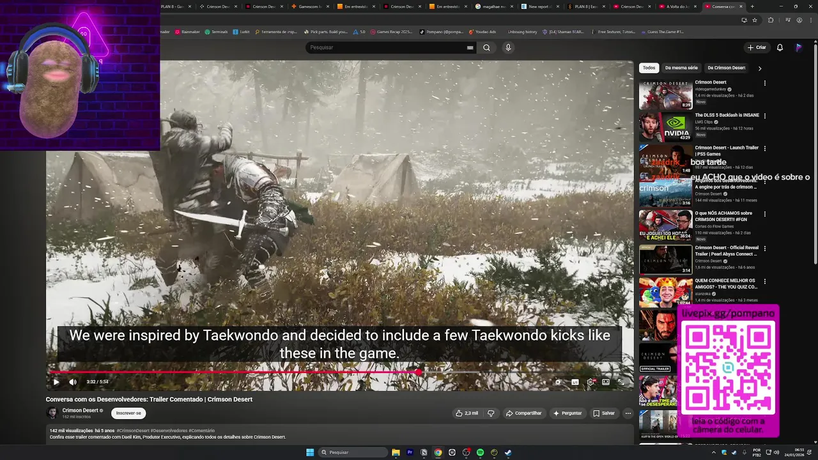This screenshot has height=460, width=818.
Task: Like the video with thumbs-up 2,3 mil
Action: point(467,413)
